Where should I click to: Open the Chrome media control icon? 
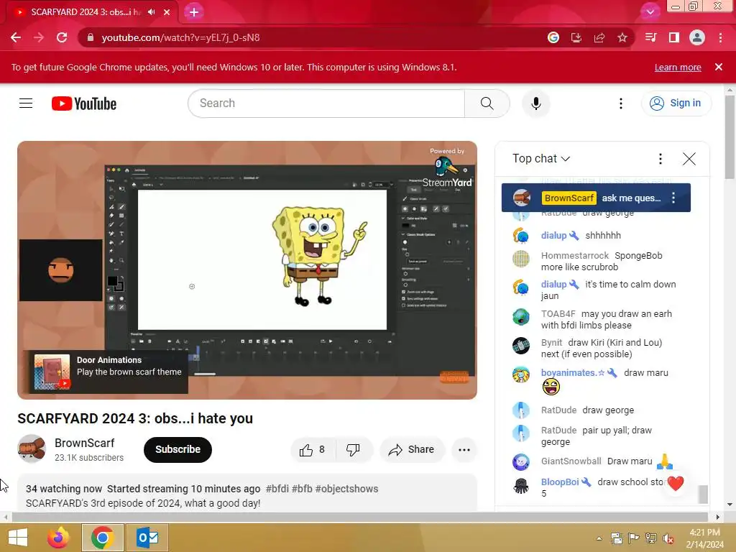(650, 37)
